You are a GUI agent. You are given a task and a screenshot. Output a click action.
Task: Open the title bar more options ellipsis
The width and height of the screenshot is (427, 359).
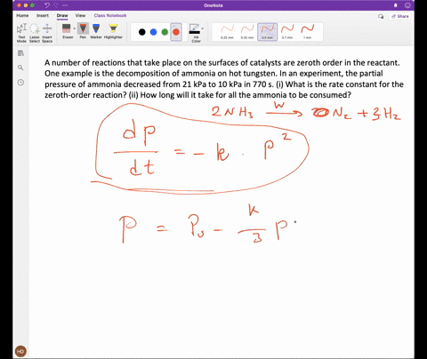pyautogui.click(x=65, y=5)
